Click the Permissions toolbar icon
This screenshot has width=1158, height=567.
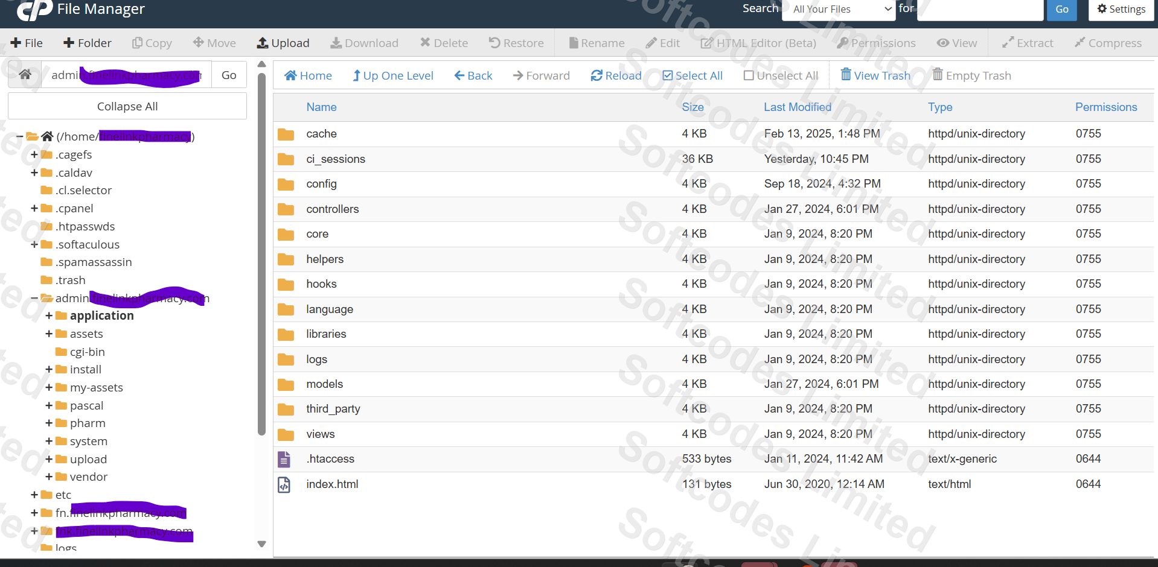coord(876,43)
